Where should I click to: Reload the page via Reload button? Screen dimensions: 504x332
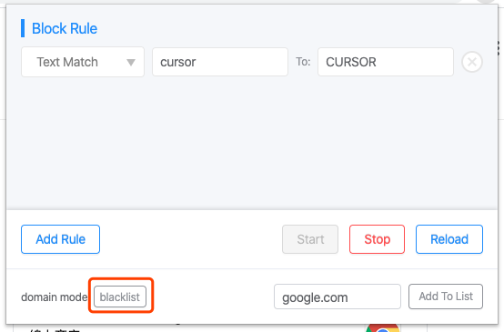pos(449,239)
